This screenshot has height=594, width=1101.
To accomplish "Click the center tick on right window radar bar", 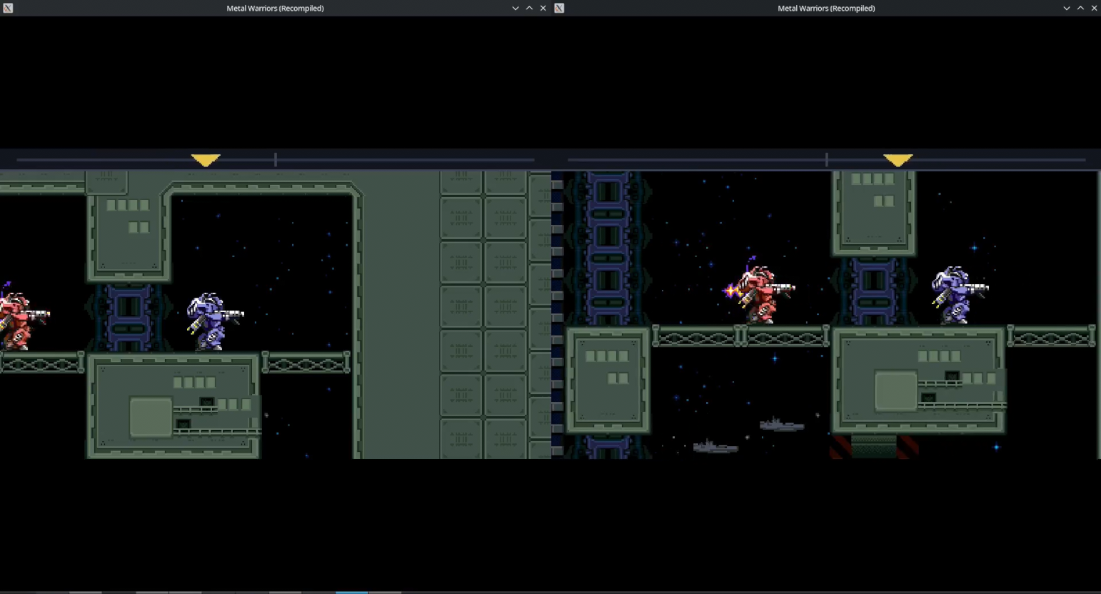I will [x=827, y=160].
